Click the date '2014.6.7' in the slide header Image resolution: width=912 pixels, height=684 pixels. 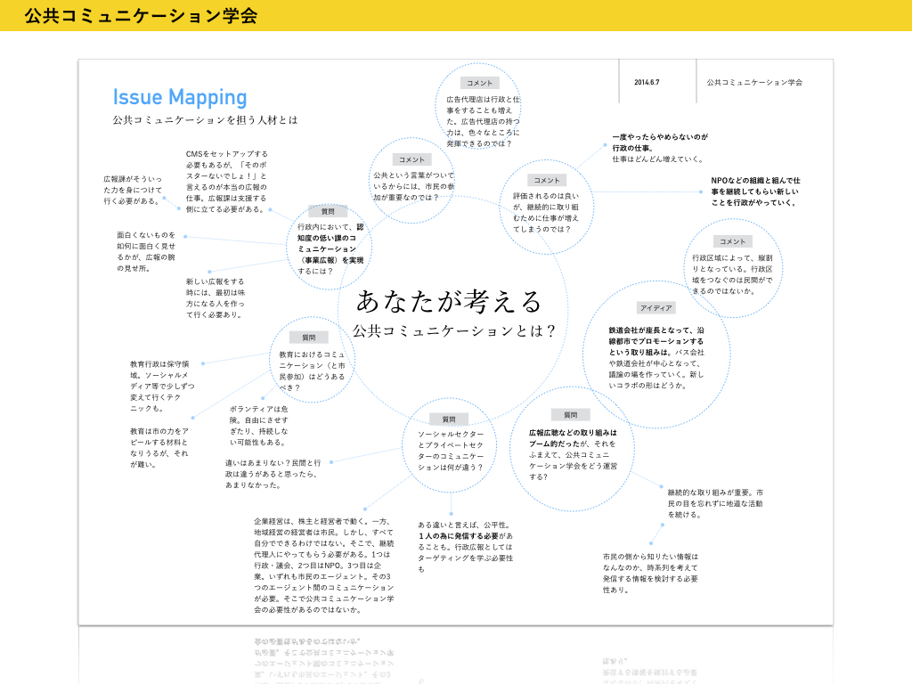[647, 82]
